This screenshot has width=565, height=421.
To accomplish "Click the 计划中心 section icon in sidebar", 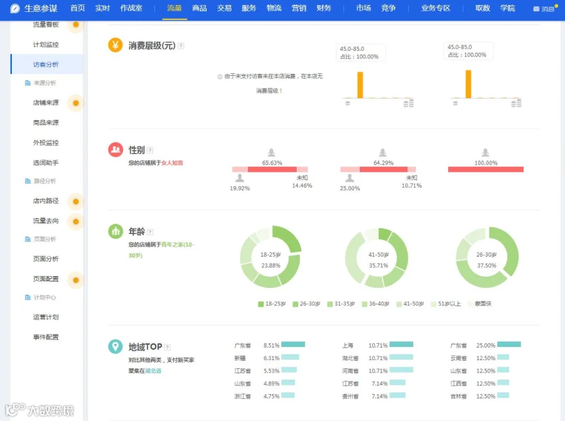I will pos(28,297).
